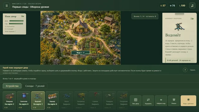Click the Волна 1 / 4 wave indicator
Viewport: 199px width, 112px height.
pos(145,16)
